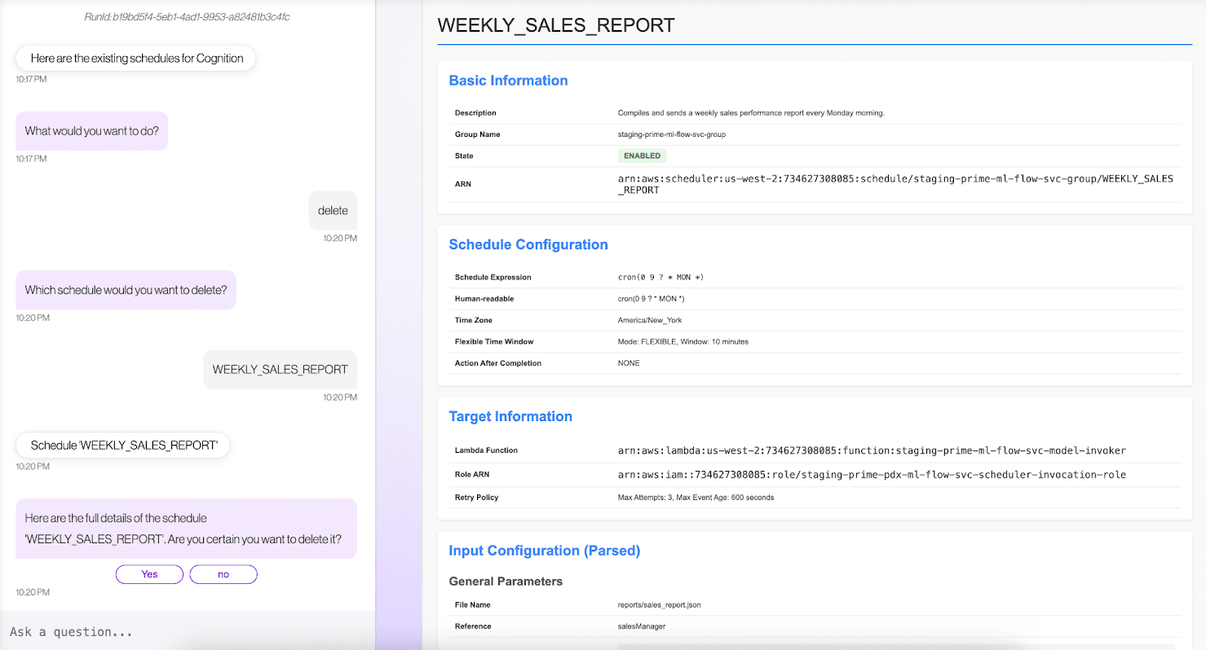Screen dimensions: 1206x650
Task: Select the Role ARN row label
Action: [x=472, y=474]
